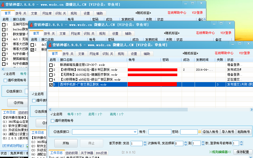Screen dimensions: 253x158
Task: Switch to the 网址库 tab in the 2.9.0.5 window
Action: [94, 54]
